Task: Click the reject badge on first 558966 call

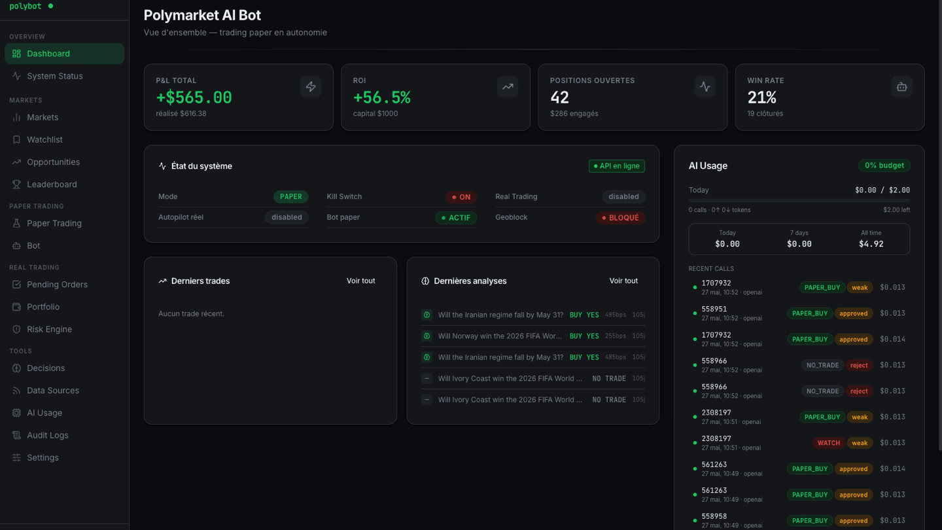Action: pos(859,365)
